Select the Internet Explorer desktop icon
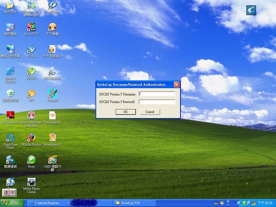The image size is (276, 207). pos(10,71)
